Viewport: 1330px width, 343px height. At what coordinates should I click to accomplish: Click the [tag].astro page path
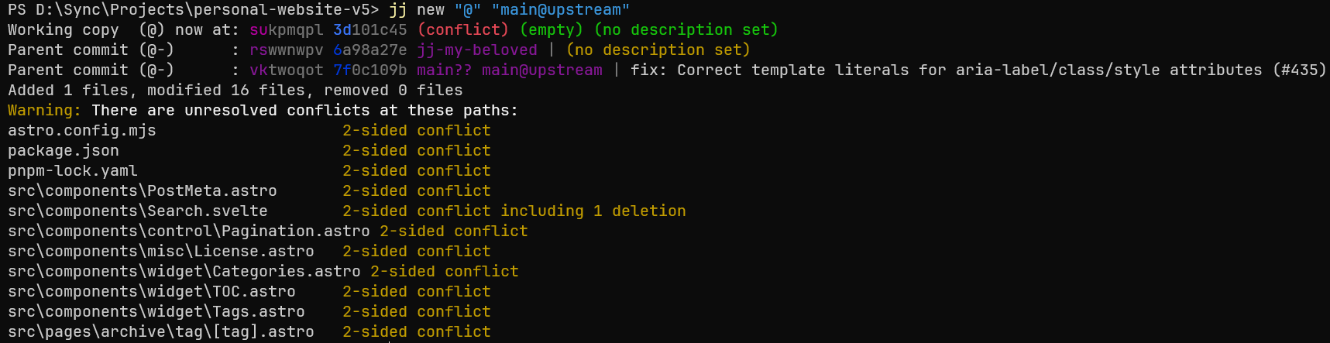coord(161,331)
